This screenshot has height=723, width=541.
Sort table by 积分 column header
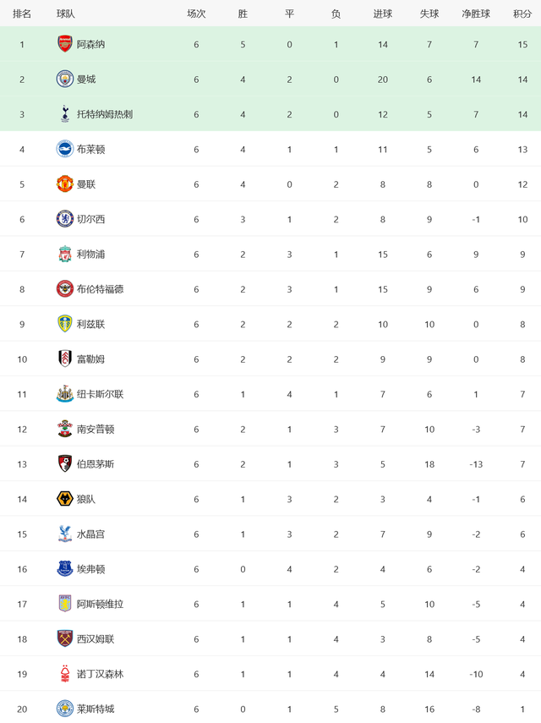[x=522, y=14]
